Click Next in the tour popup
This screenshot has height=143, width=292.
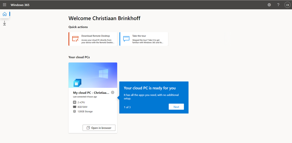(176, 107)
